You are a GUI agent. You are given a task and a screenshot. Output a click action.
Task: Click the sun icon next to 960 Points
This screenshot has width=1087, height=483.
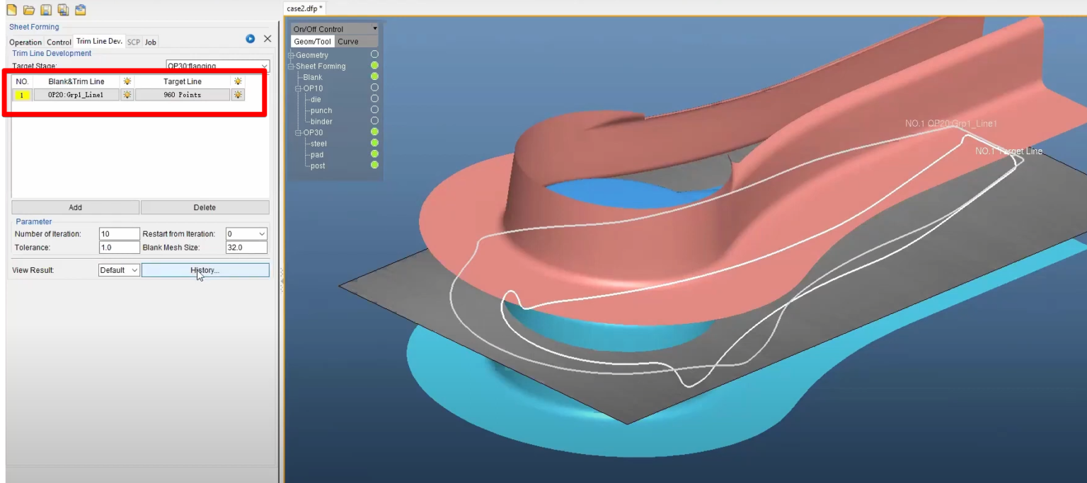237,94
